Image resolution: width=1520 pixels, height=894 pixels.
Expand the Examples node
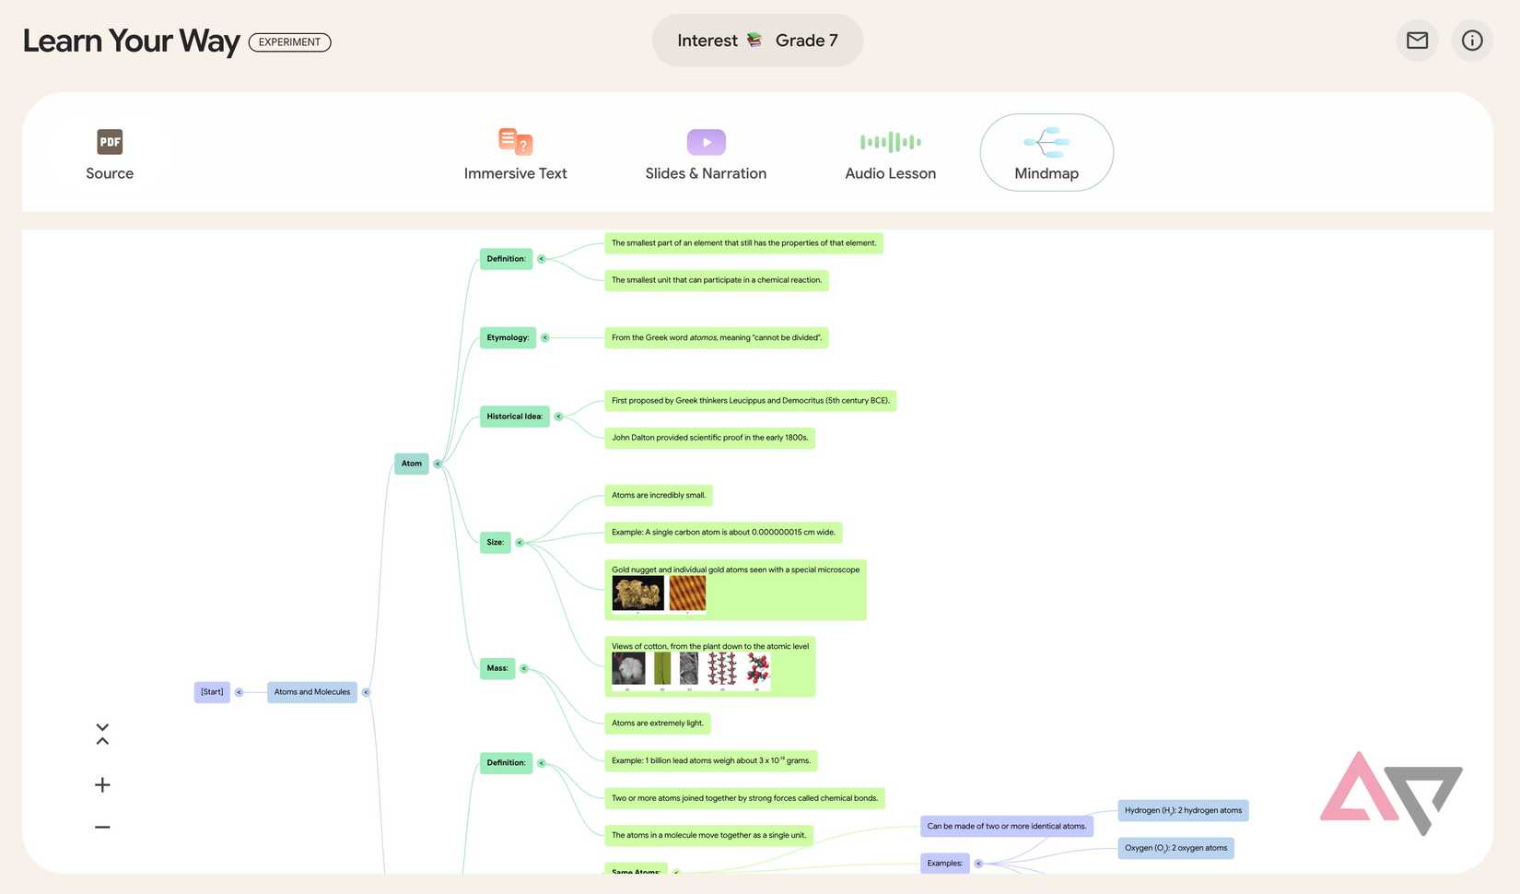pyautogui.click(x=978, y=864)
